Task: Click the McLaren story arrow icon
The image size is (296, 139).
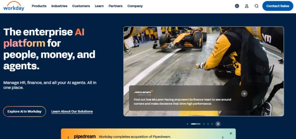Action: pyautogui.click(x=244, y=94)
